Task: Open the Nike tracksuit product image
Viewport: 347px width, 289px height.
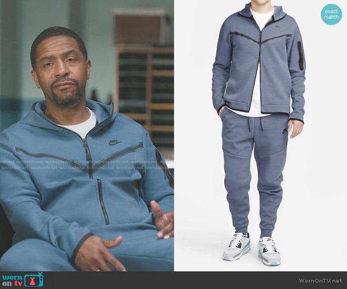Action: [260, 135]
